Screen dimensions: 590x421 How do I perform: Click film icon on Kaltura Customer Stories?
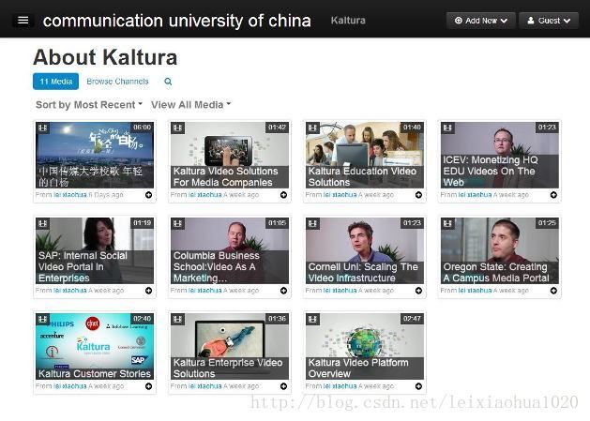[x=43, y=320]
